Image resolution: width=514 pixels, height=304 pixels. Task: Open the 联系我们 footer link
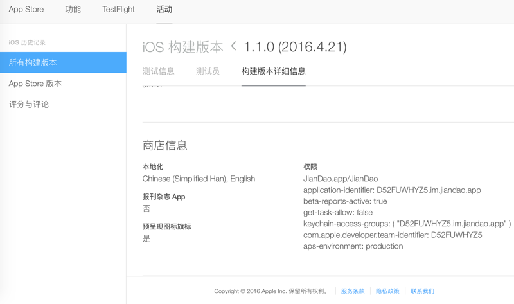[x=422, y=291]
